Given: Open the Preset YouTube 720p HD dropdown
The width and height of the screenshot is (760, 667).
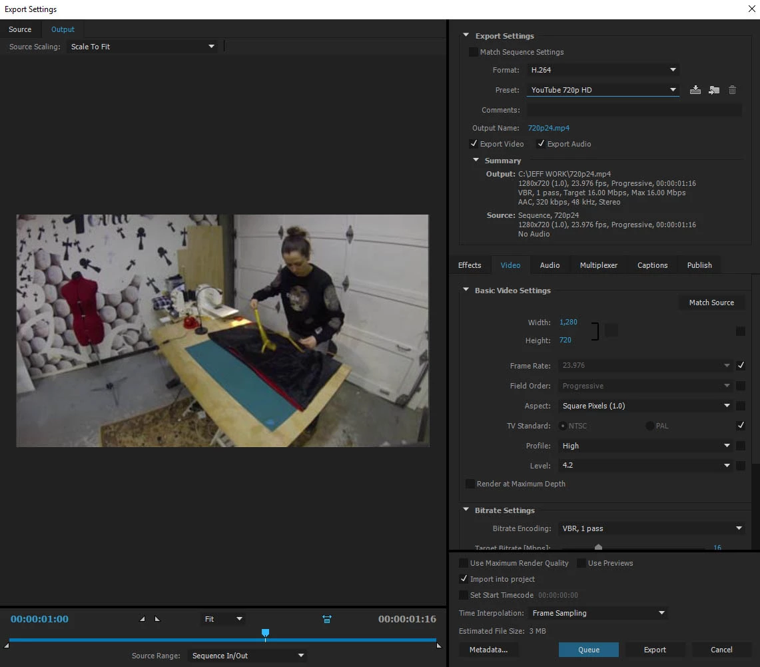Looking at the screenshot, I should tap(603, 90).
